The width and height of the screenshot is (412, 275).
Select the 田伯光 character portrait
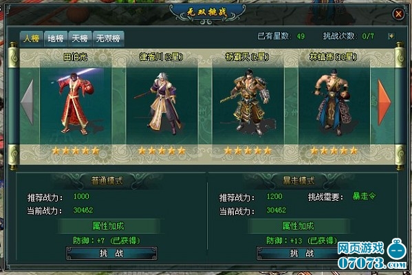point(76,102)
